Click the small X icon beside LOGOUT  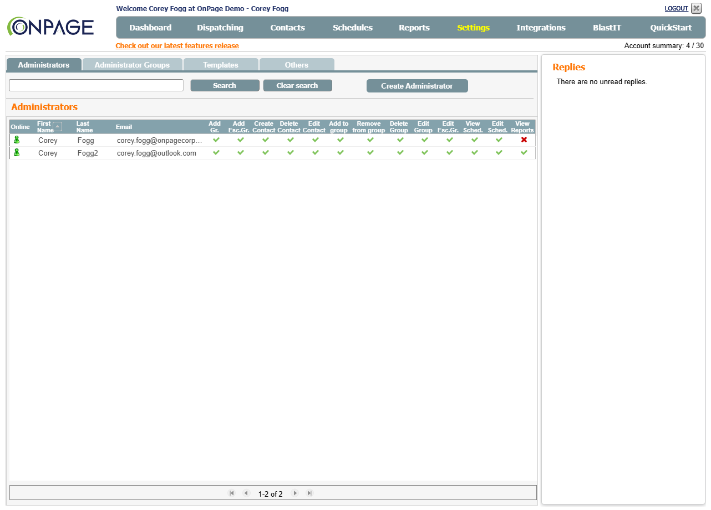697,8
